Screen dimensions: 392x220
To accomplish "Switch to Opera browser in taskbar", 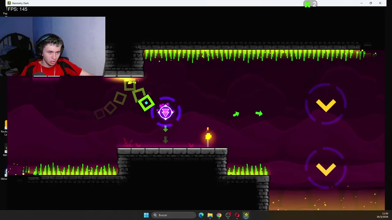I will pyautogui.click(x=237, y=215).
